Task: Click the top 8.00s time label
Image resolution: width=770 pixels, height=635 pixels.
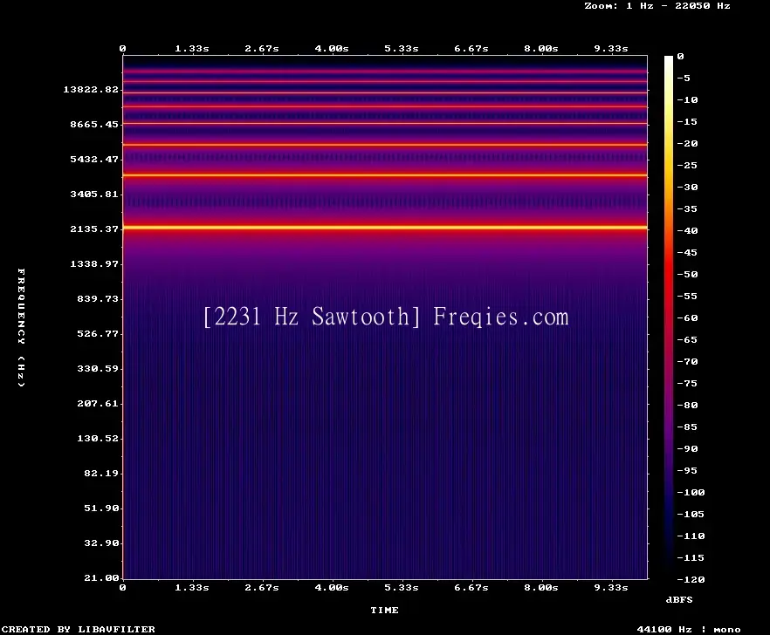Action: pyautogui.click(x=540, y=49)
